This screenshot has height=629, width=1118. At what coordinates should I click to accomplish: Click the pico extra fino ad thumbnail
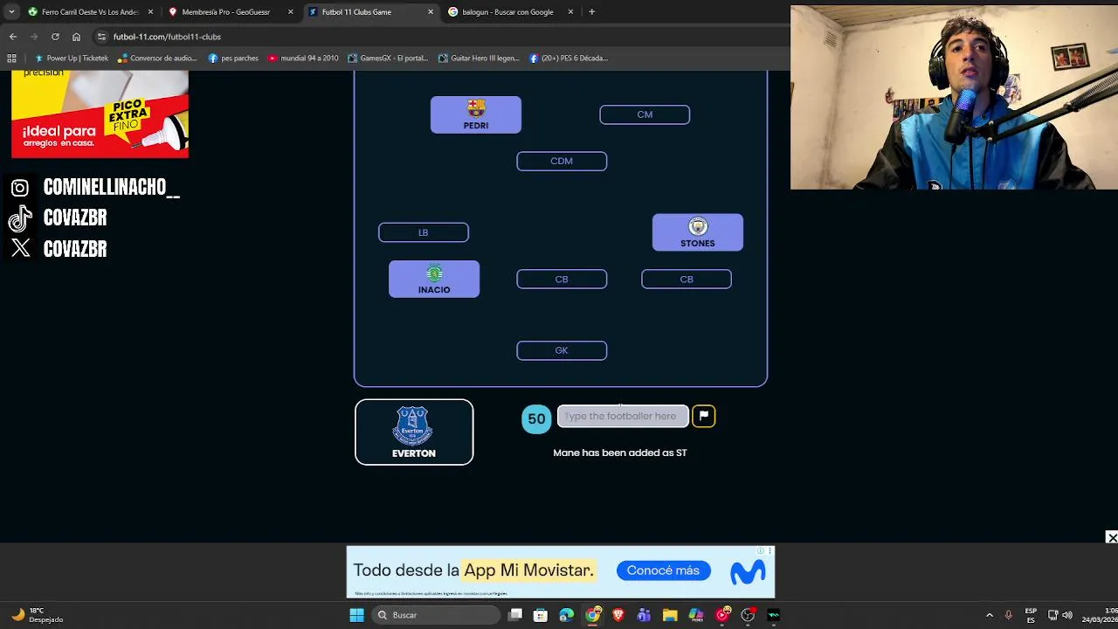[100, 114]
